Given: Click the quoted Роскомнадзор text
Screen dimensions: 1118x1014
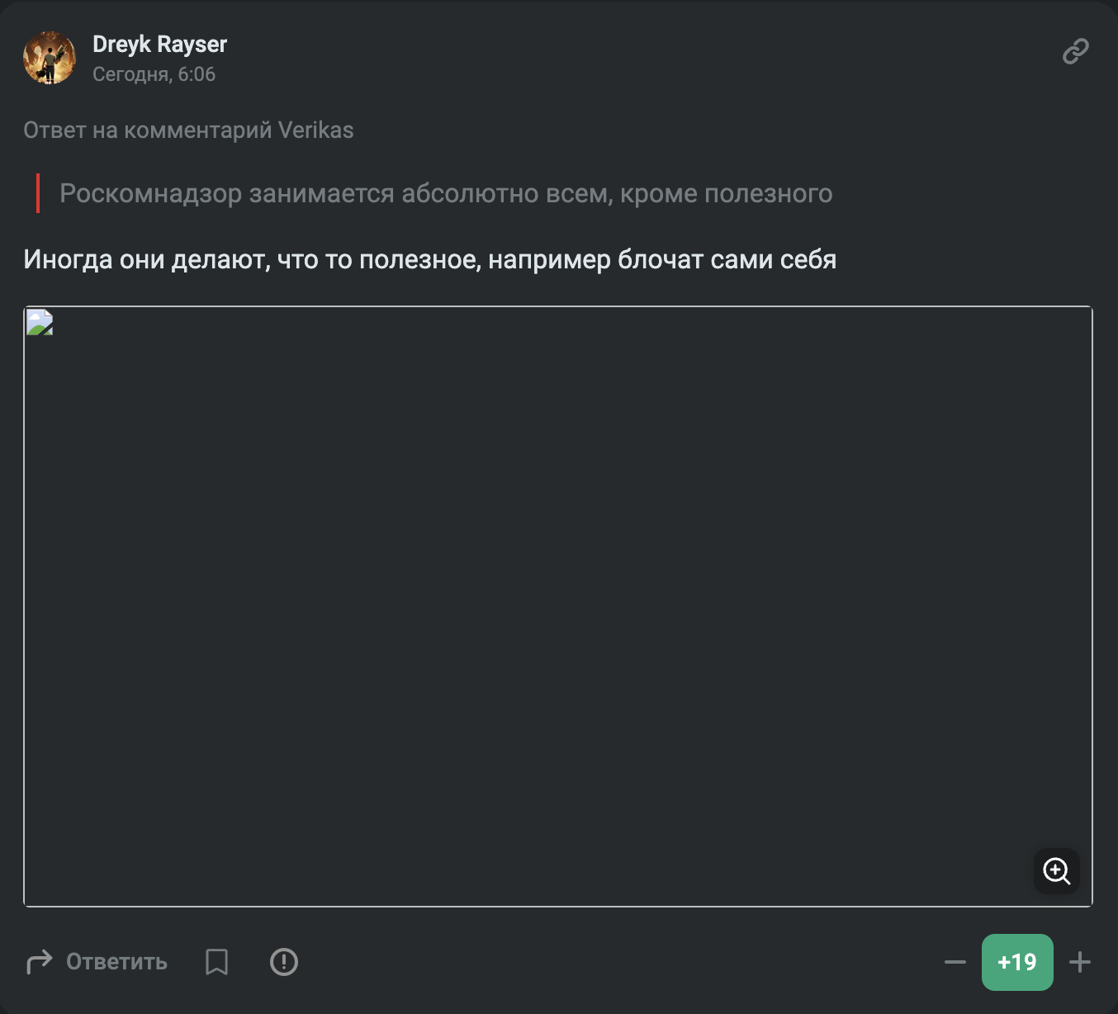Looking at the screenshot, I should coord(446,193).
